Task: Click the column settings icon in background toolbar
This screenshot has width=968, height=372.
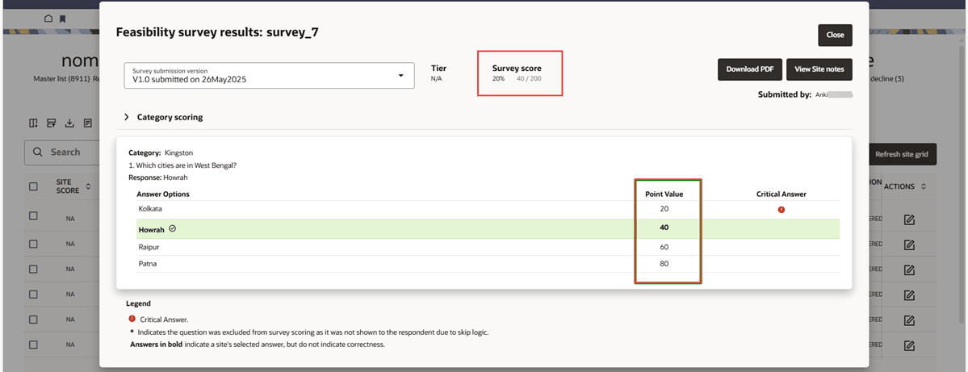Action: (x=33, y=123)
